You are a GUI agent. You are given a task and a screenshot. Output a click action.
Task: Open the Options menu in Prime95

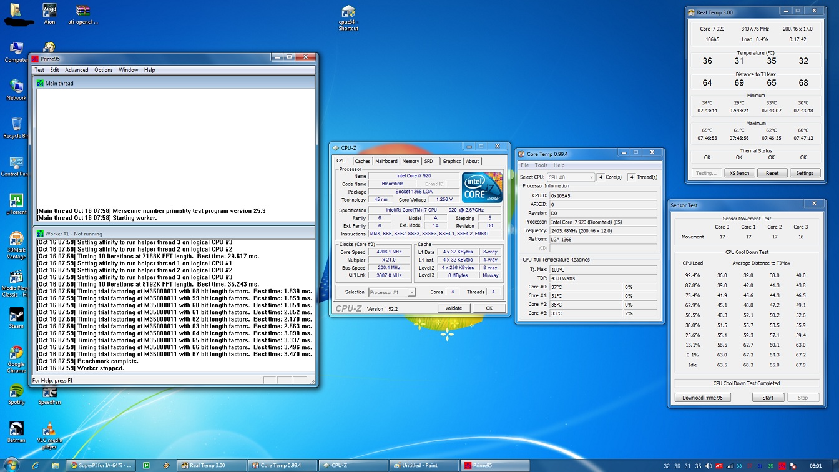104,70
